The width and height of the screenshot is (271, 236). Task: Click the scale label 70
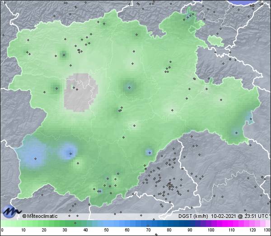148,230
